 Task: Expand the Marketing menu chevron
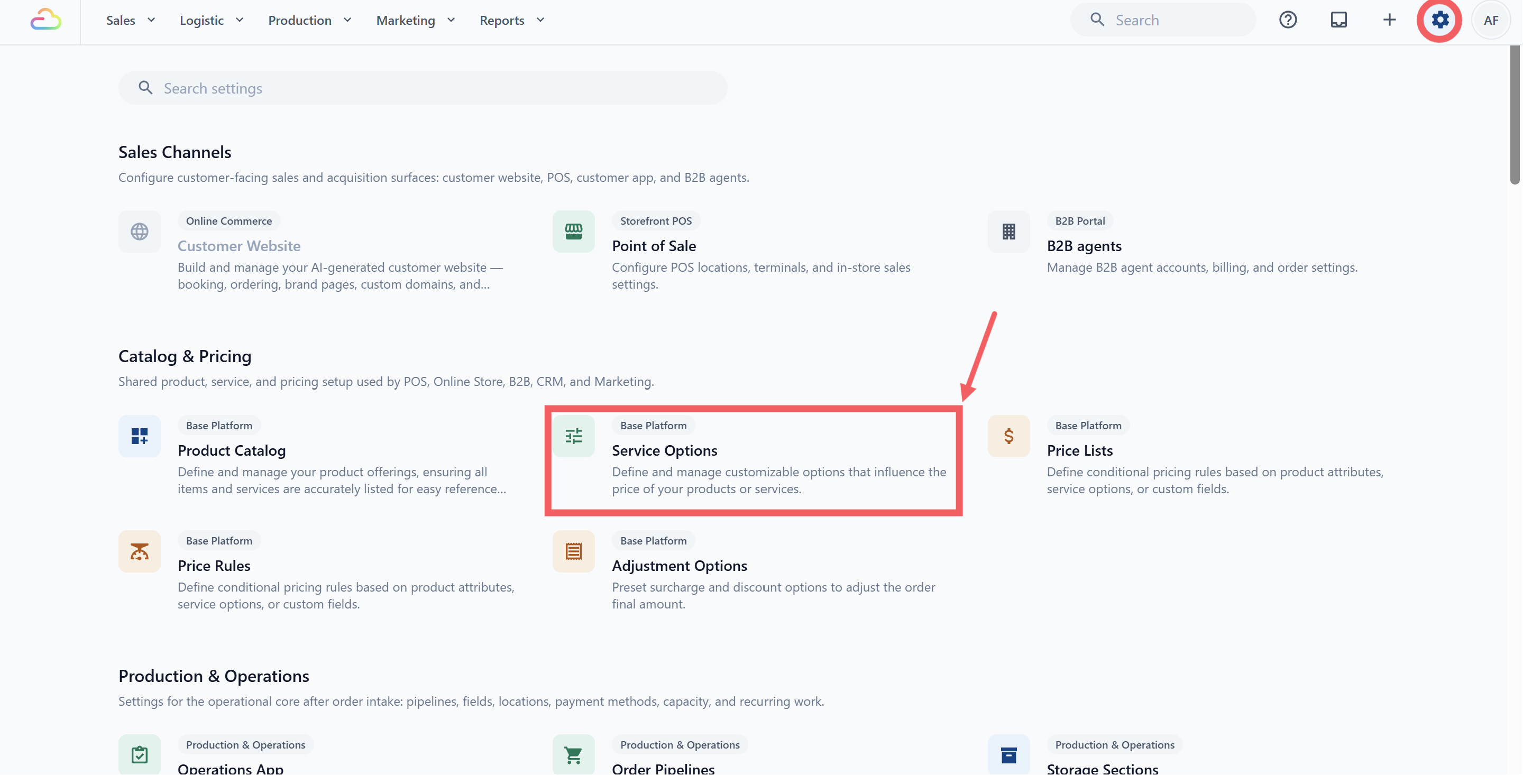451,20
